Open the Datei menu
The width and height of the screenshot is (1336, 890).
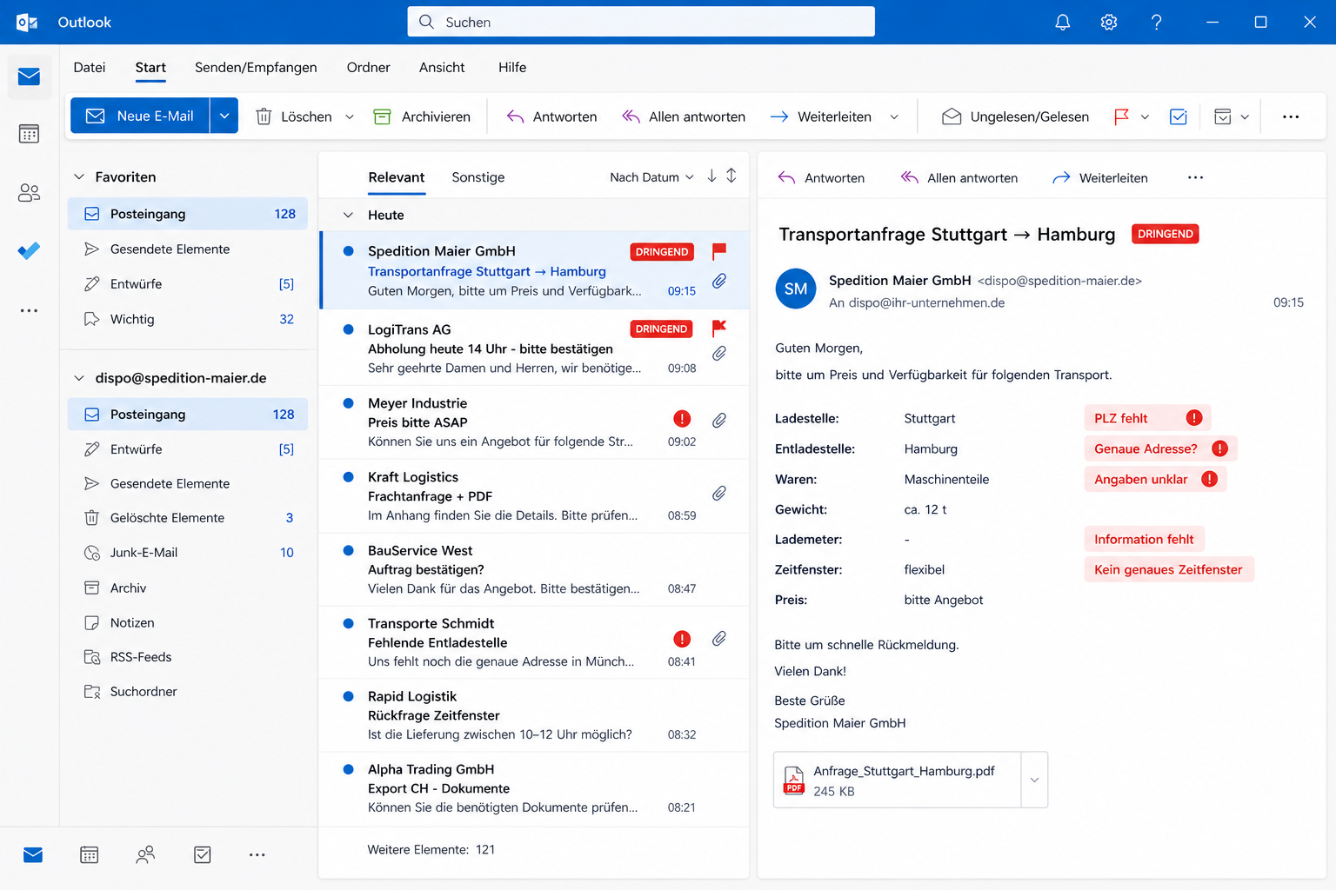pos(90,68)
